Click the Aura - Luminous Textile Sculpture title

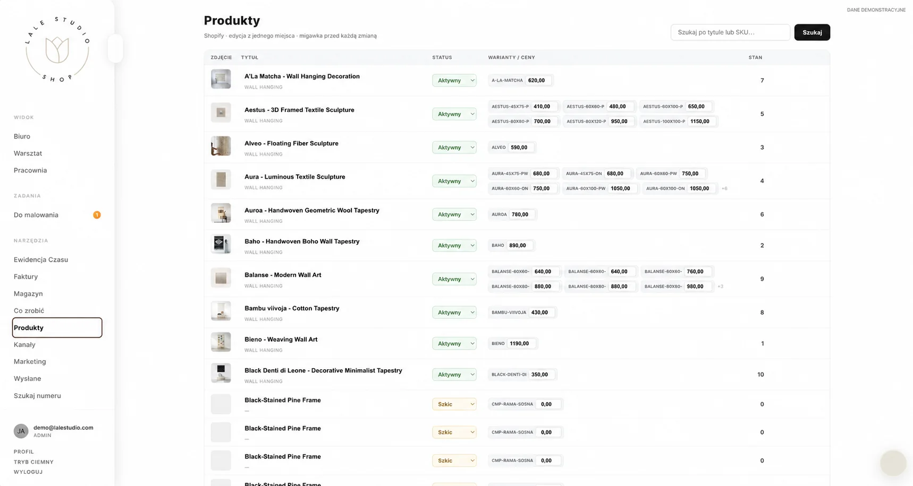[x=294, y=177]
